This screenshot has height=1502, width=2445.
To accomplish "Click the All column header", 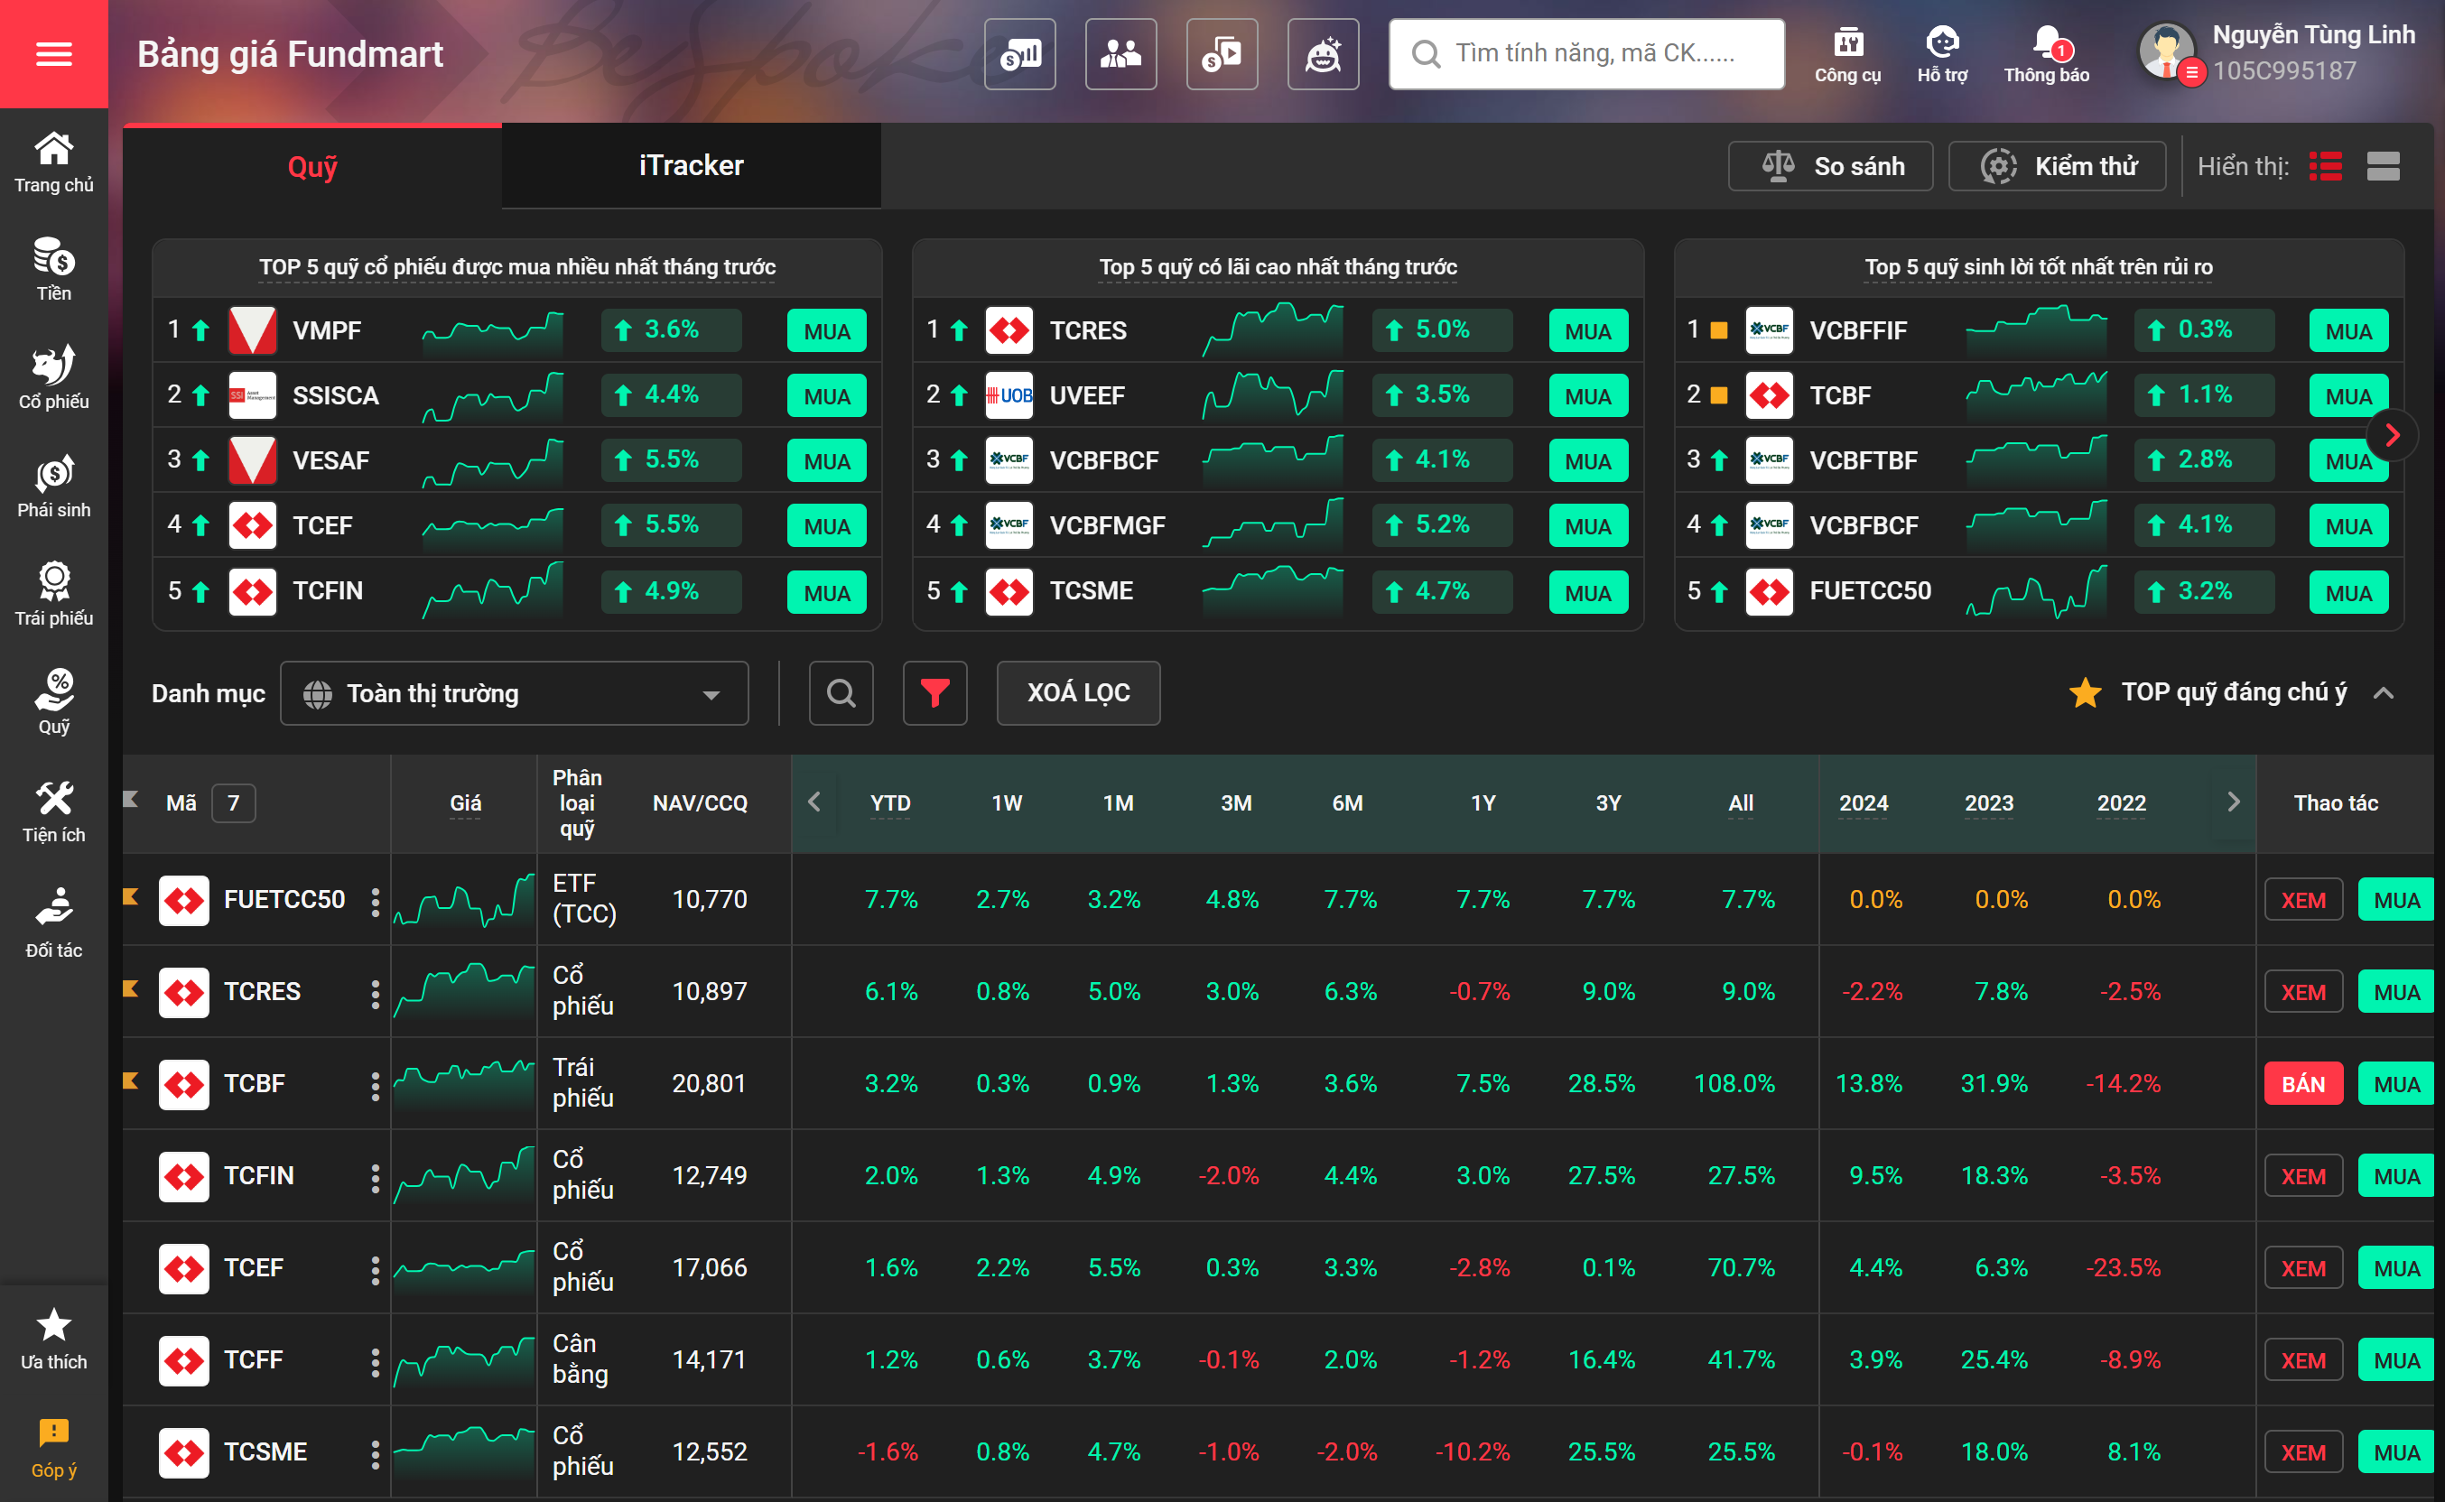I will pyautogui.click(x=1741, y=802).
